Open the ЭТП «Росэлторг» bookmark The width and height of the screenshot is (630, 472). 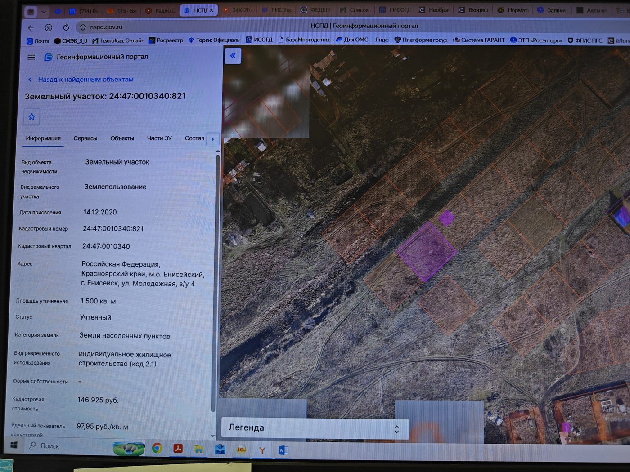(536, 40)
